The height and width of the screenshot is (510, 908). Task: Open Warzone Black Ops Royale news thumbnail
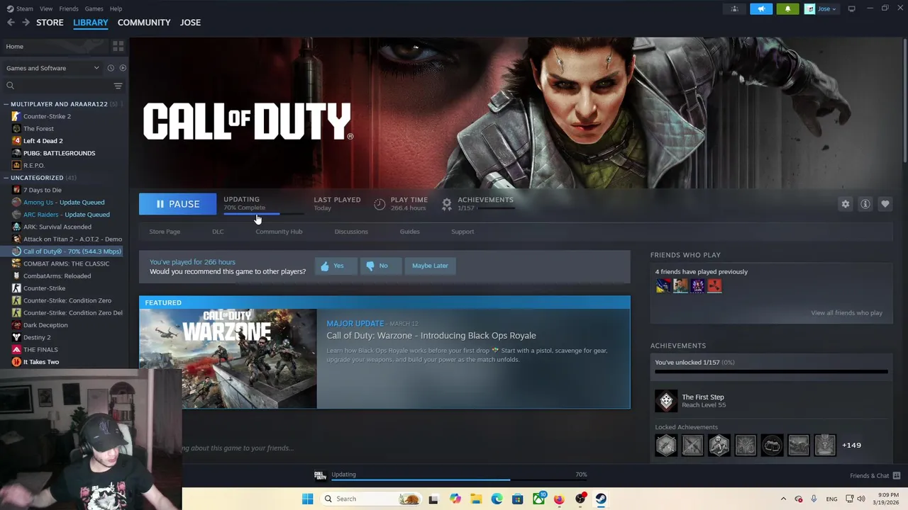(228, 359)
